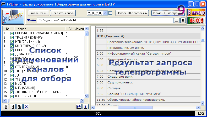Image resolution: width=207 pixels, height=117 pixels.
Task: Click 'Изъять ТВ-программу' button
Action: click(168, 13)
